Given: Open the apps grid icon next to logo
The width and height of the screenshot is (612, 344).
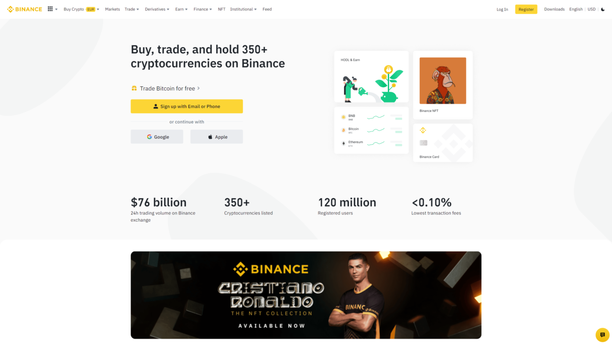Looking at the screenshot, I should [x=50, y=9].
